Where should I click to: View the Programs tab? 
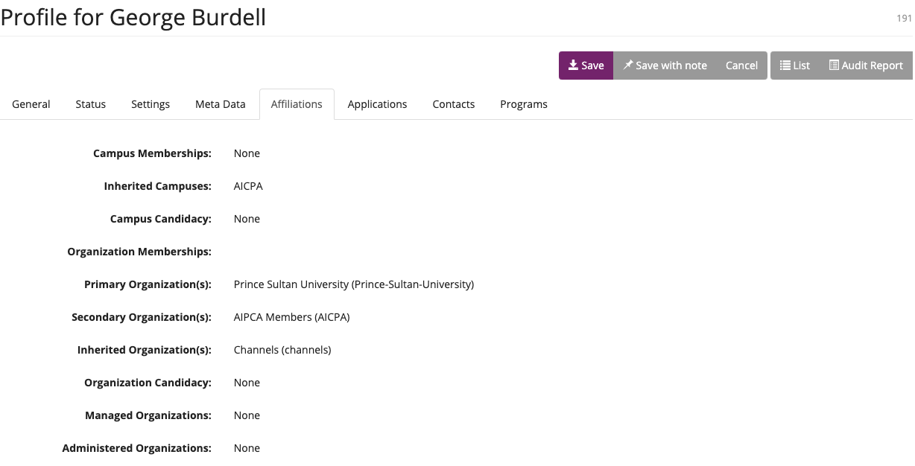[x=523, y=104]
